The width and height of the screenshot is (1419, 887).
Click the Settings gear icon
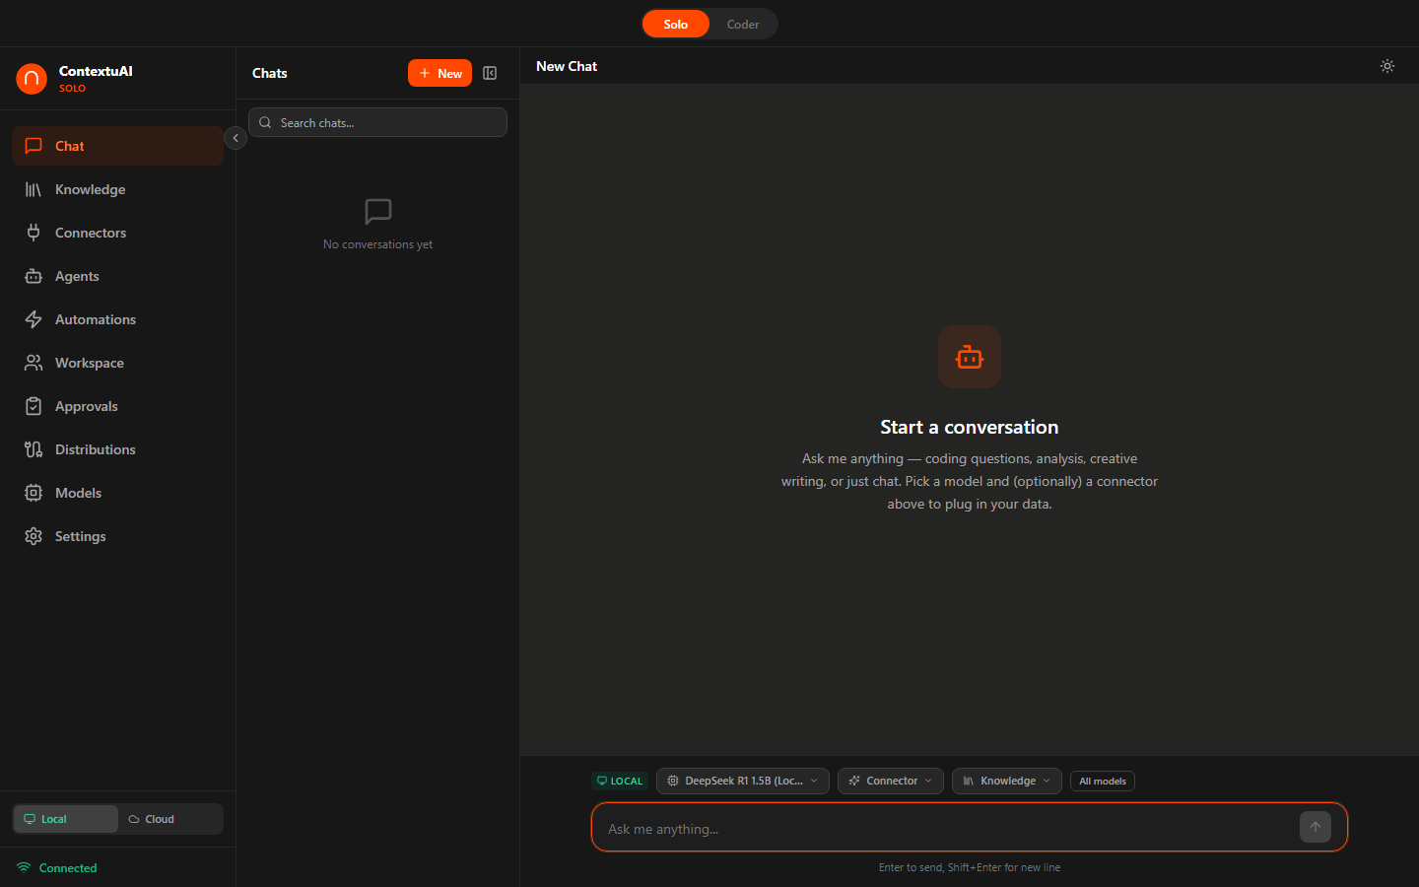click(x=34, y=536)
